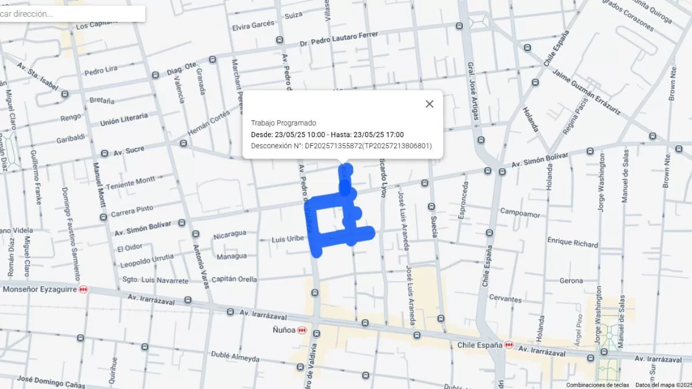Select the Ñuñoa metro station icon

[x=302, y=331]
